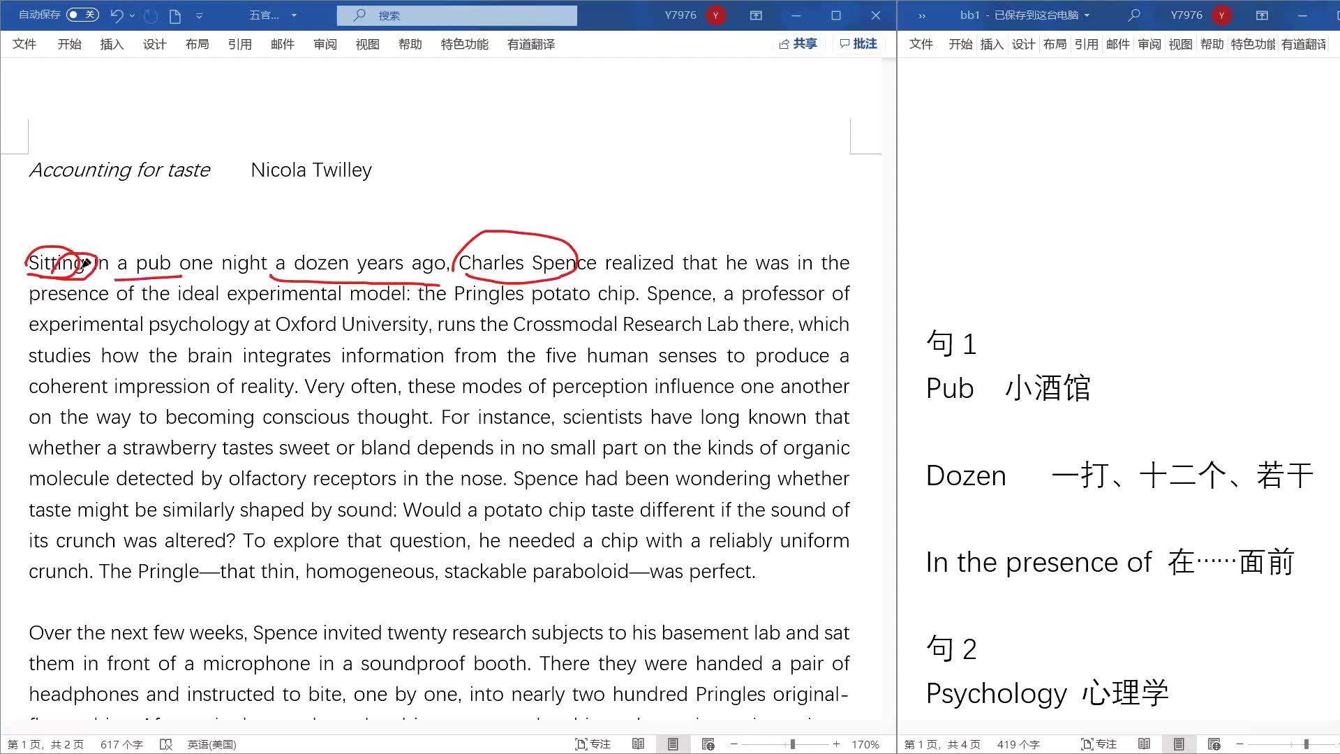Image resolution: width=1340 pixels, height=754 pixels.
Task: Select the 审阅 ribbon tab
Action: point(325,43)
